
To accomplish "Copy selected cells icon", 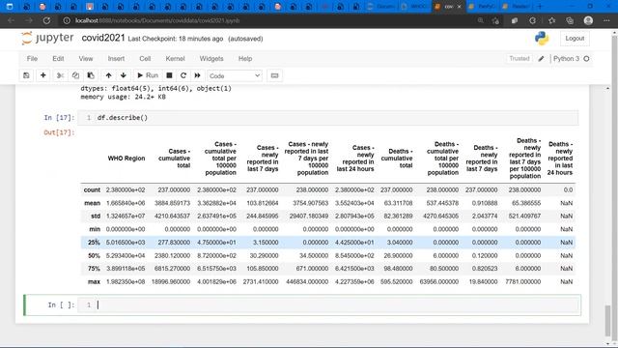I will pos(75,75).
